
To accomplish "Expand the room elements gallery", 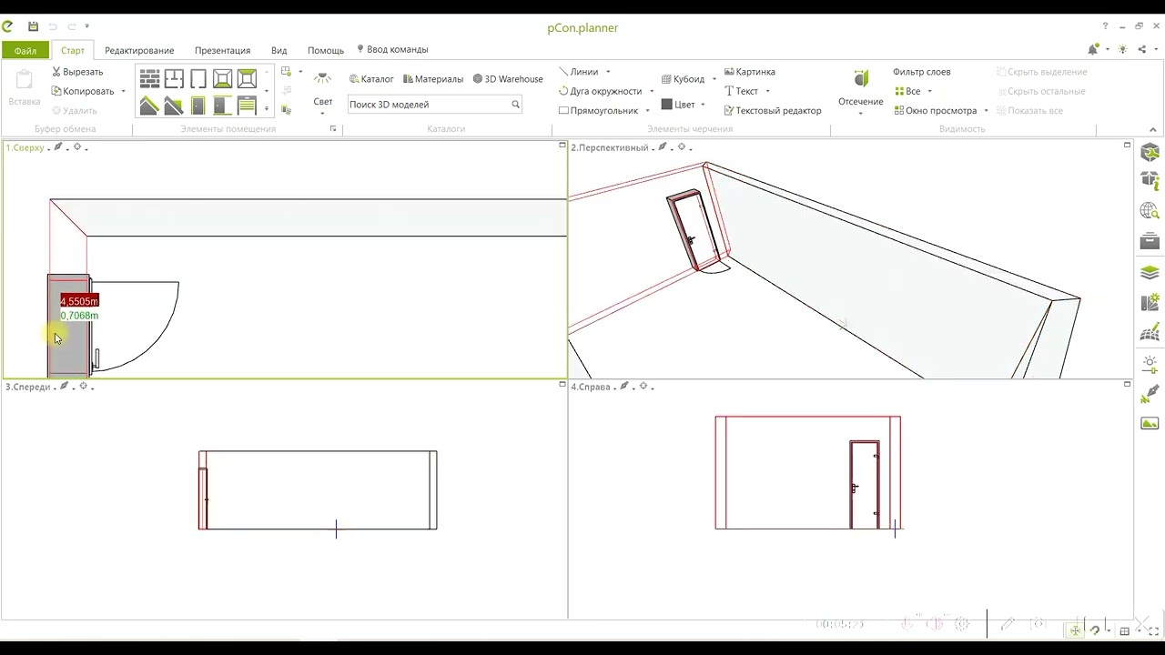I will pyautogui.click(x=266, y=108).
